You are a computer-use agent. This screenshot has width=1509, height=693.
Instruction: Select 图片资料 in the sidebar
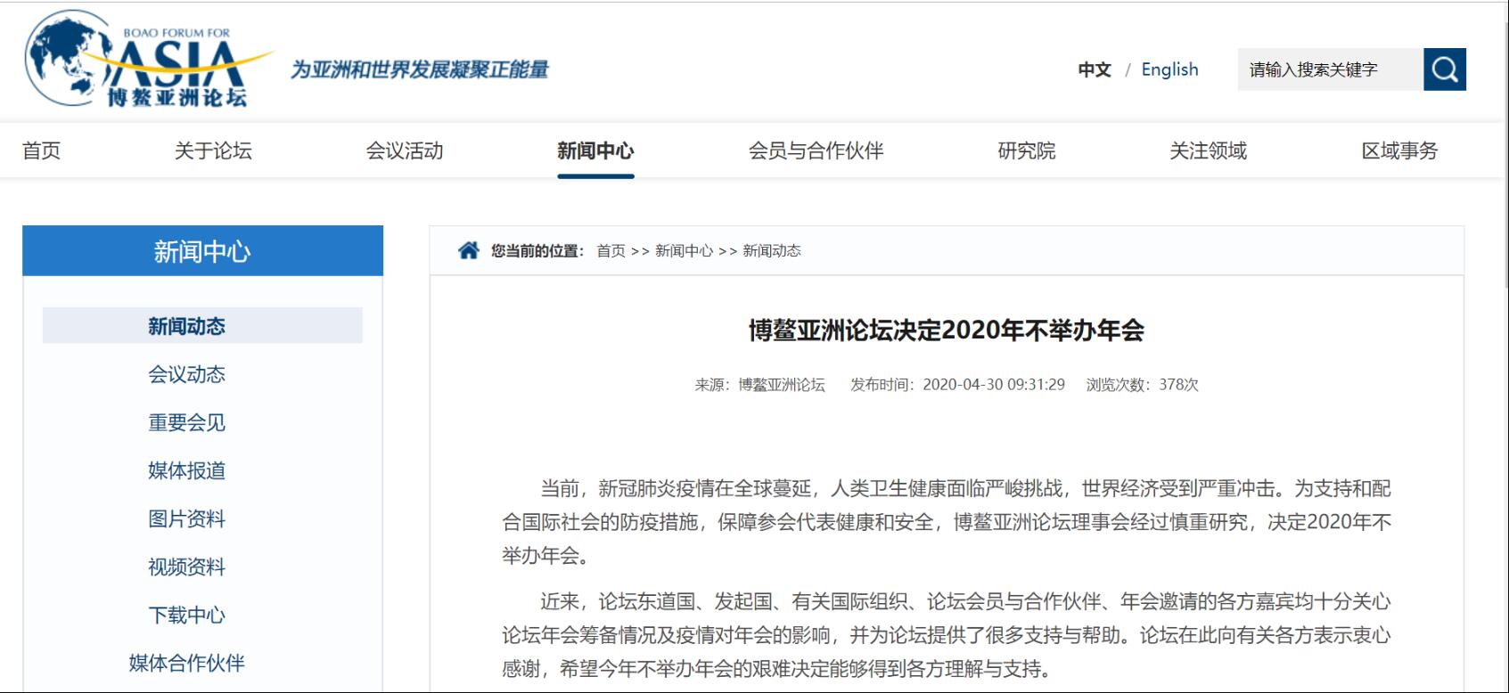[186, 518]
